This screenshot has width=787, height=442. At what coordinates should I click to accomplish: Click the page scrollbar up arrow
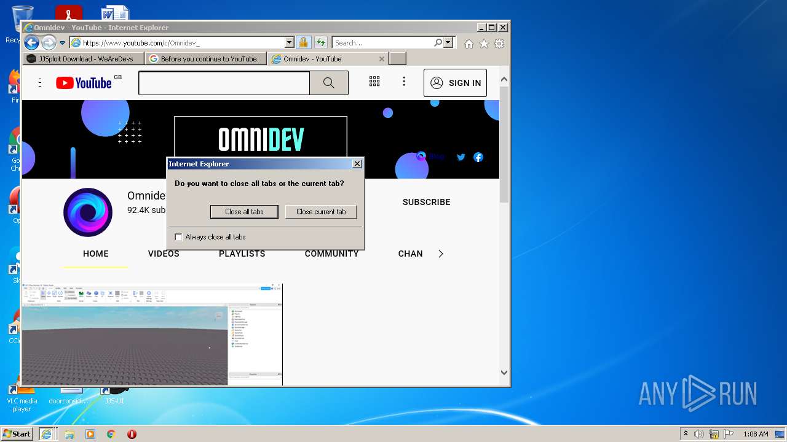pyautogui.click(x=504, y=80)
